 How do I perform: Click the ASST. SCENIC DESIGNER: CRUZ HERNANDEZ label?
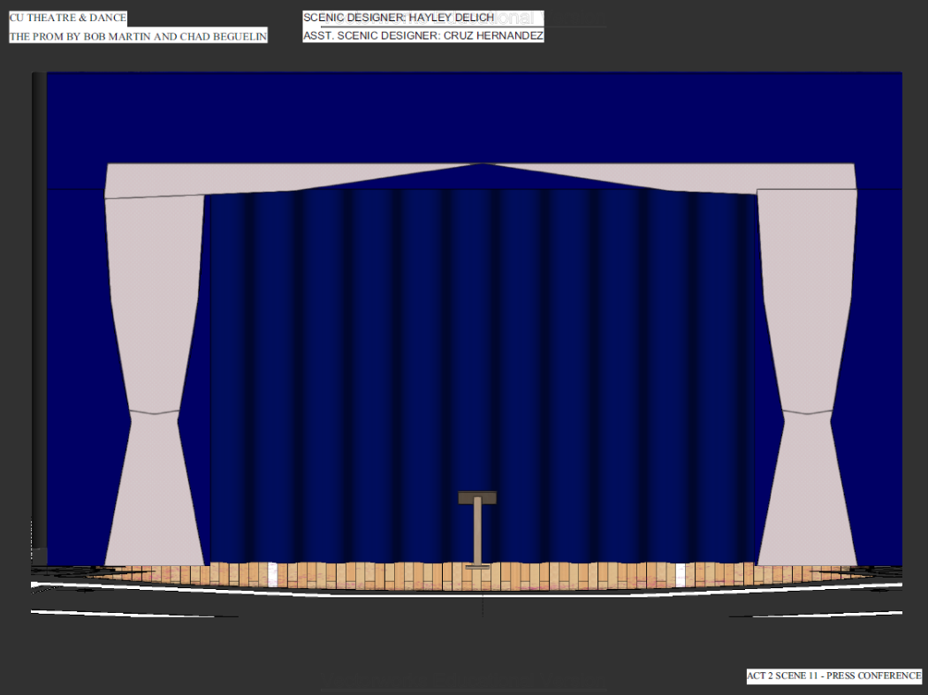pyautogui.click(x=423, y=35)
